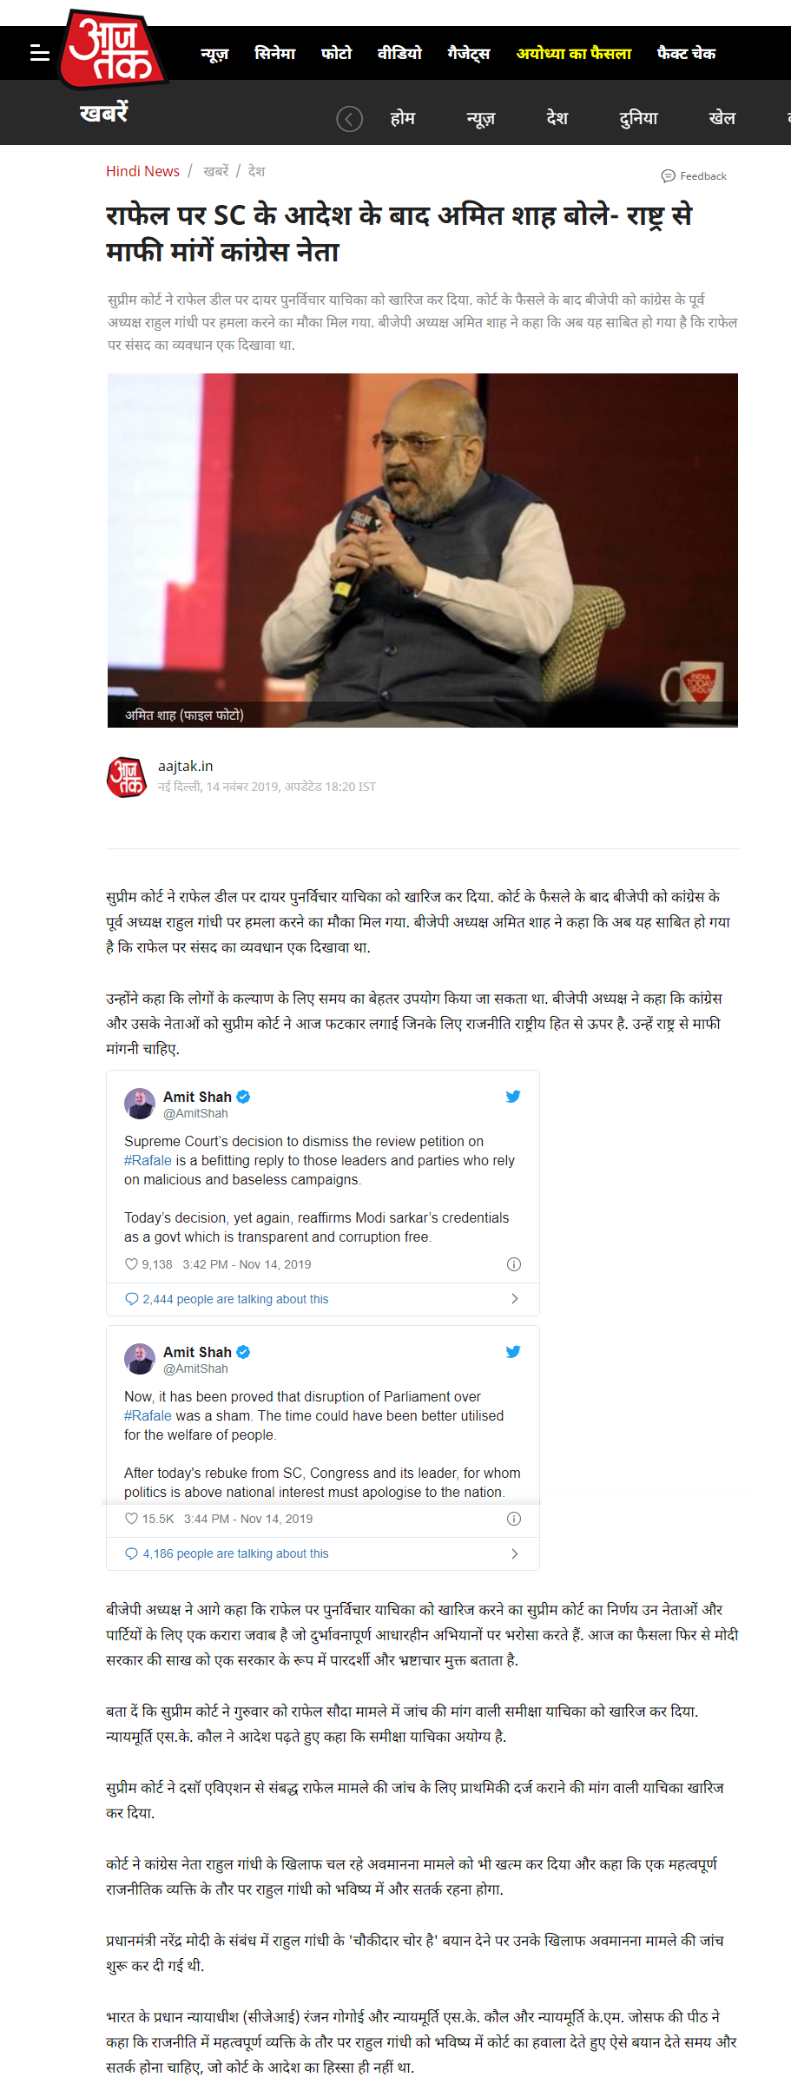Like the second tweet with 15.5K hearts

click(132, 1519)
